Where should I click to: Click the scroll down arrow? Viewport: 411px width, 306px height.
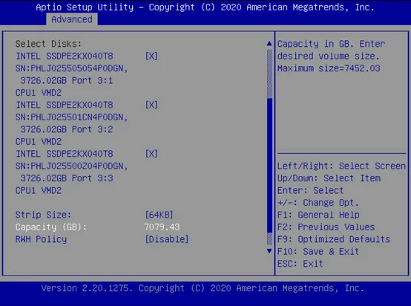coord(269,251)
